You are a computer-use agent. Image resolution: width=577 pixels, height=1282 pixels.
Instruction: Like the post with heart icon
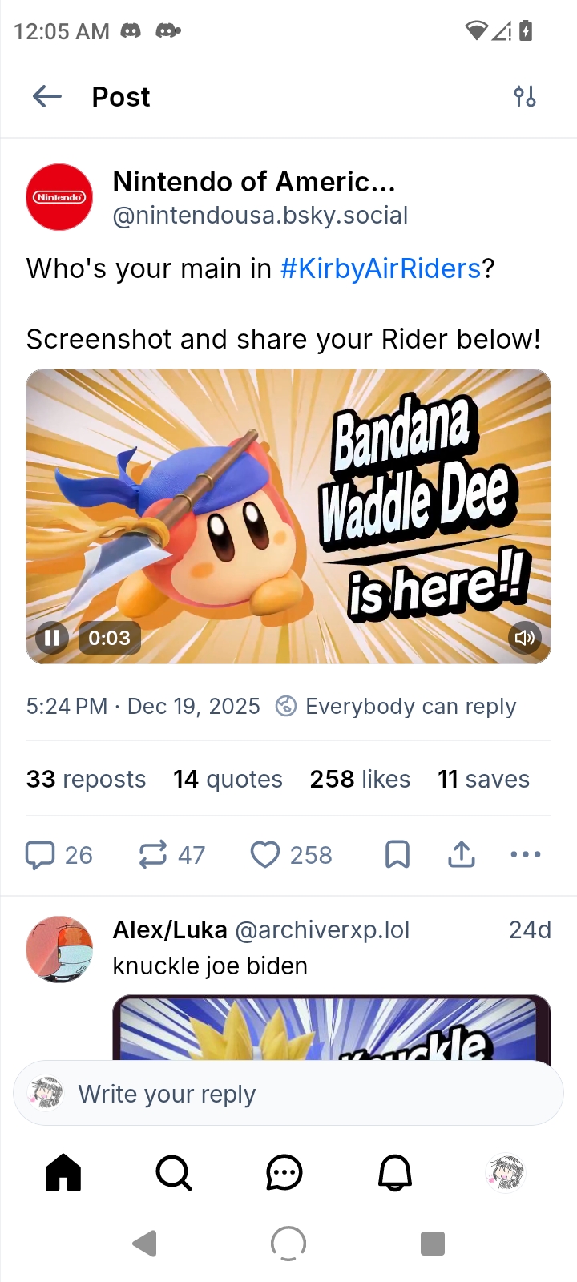[265, 855]
